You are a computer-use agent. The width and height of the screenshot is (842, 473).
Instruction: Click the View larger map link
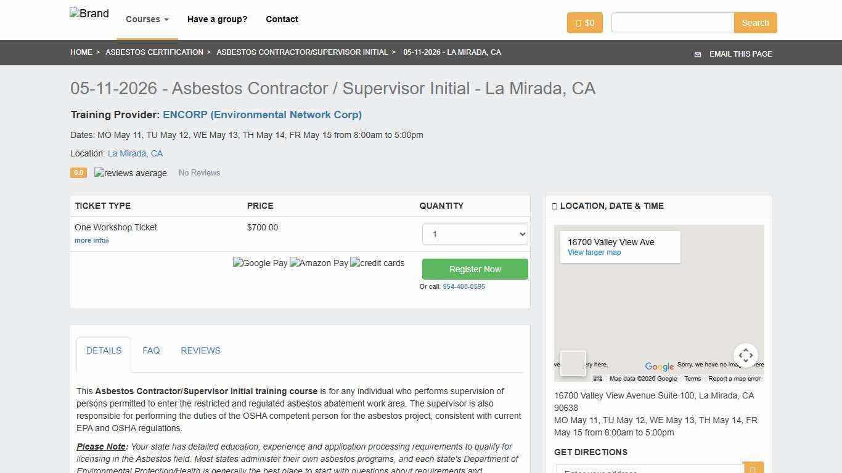click(x=594, y=253)
